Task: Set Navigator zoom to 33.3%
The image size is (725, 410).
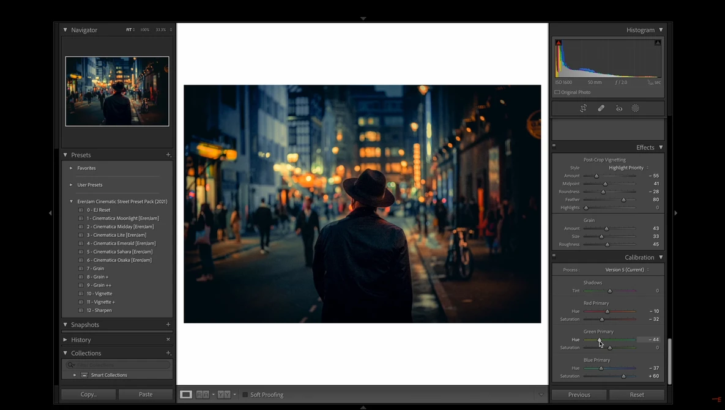Action: [160, 29]
